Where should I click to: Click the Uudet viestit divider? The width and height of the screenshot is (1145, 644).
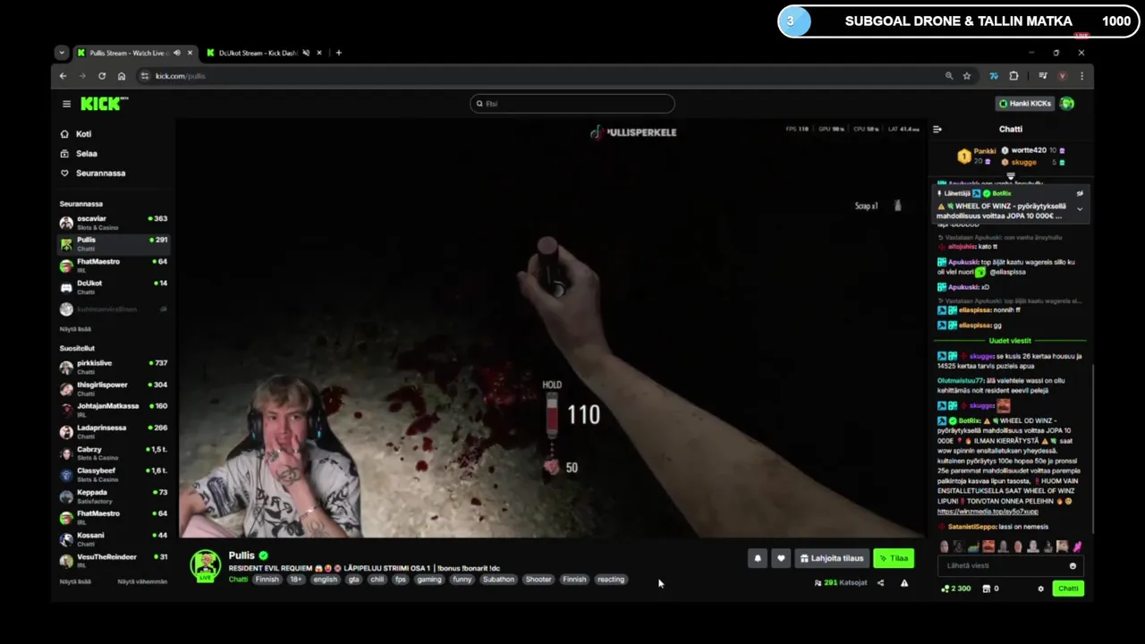(x=1010, y=341)
